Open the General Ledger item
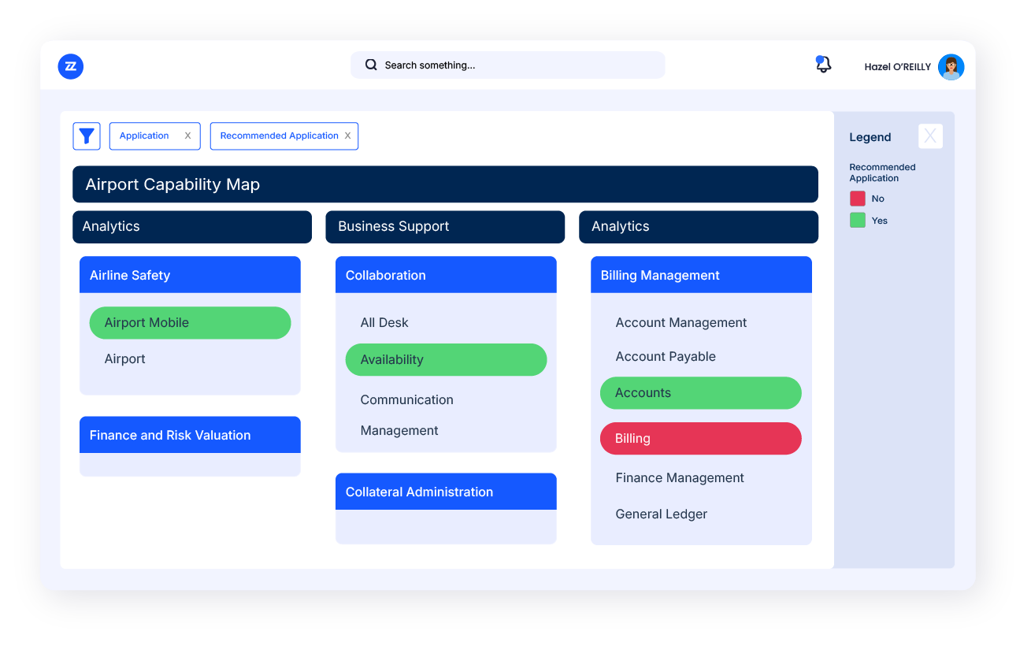Image resolution: width=1031 pixels, height=646 pixels. tap(661, 514)
